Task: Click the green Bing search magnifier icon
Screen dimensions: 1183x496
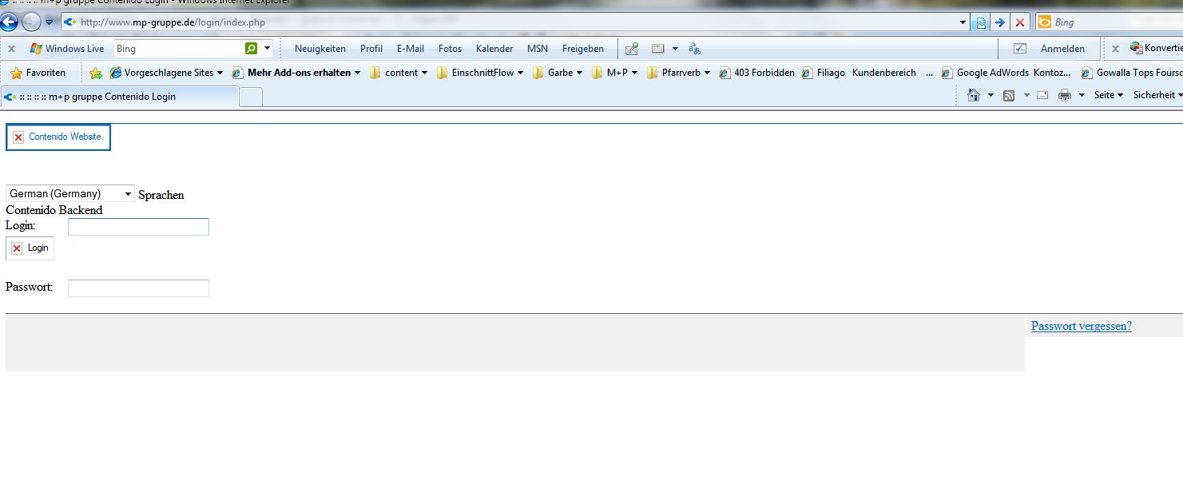Action: click(252, 49)
